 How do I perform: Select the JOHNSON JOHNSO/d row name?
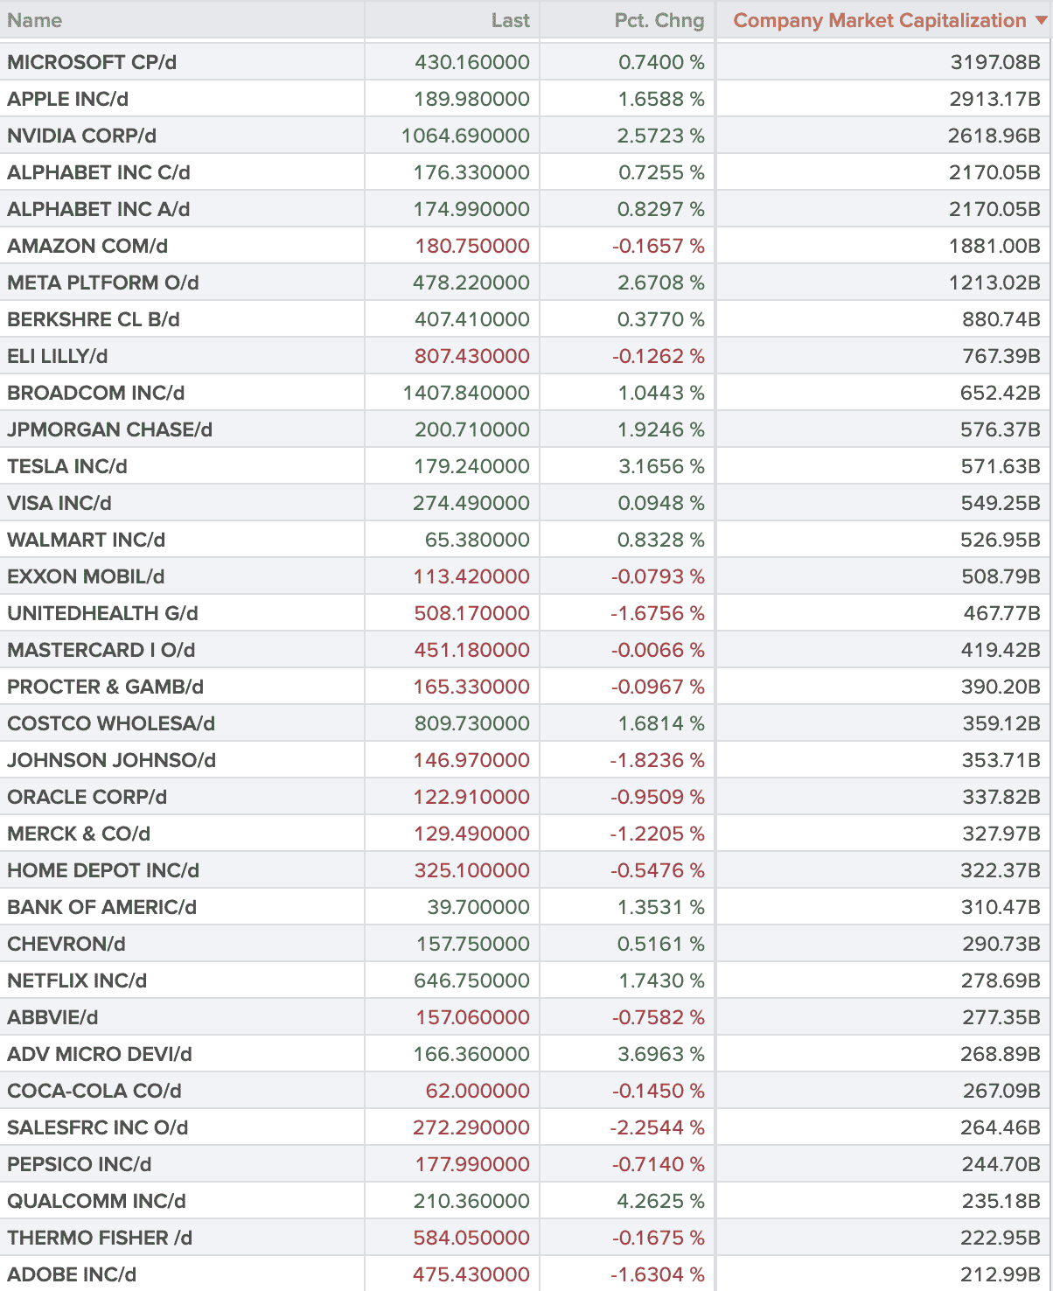tap(112, 760)
